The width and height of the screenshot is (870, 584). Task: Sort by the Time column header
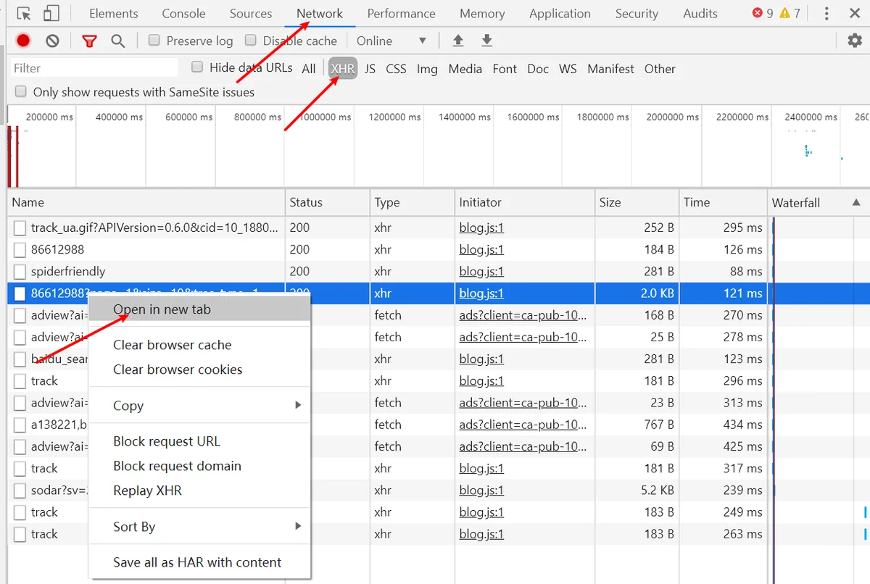click(x=722, y=202)
